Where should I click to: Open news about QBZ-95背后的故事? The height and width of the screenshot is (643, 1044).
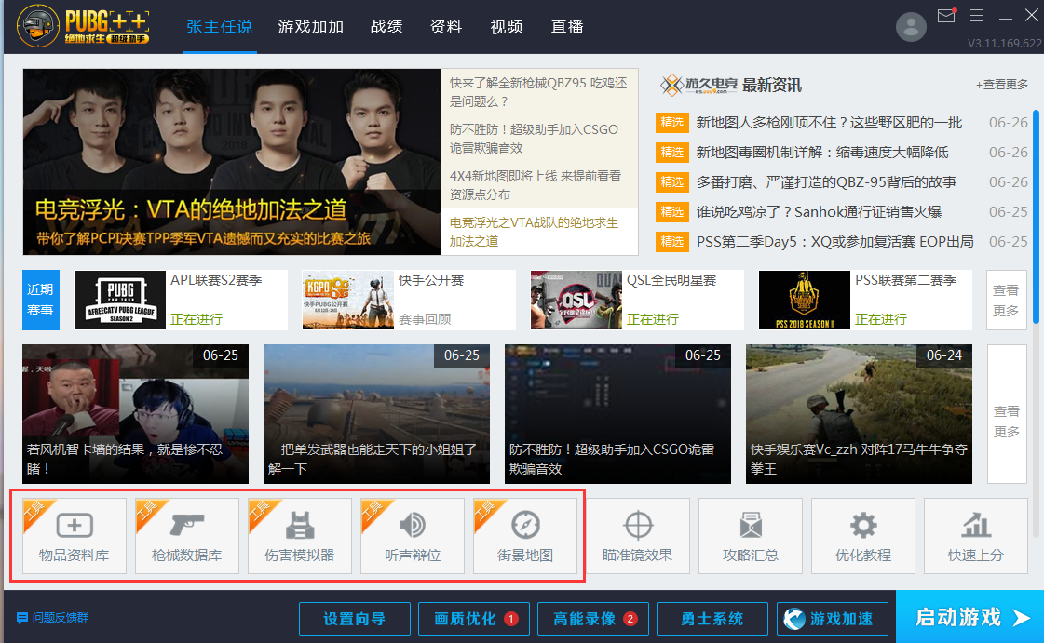[x=826, y=182]
